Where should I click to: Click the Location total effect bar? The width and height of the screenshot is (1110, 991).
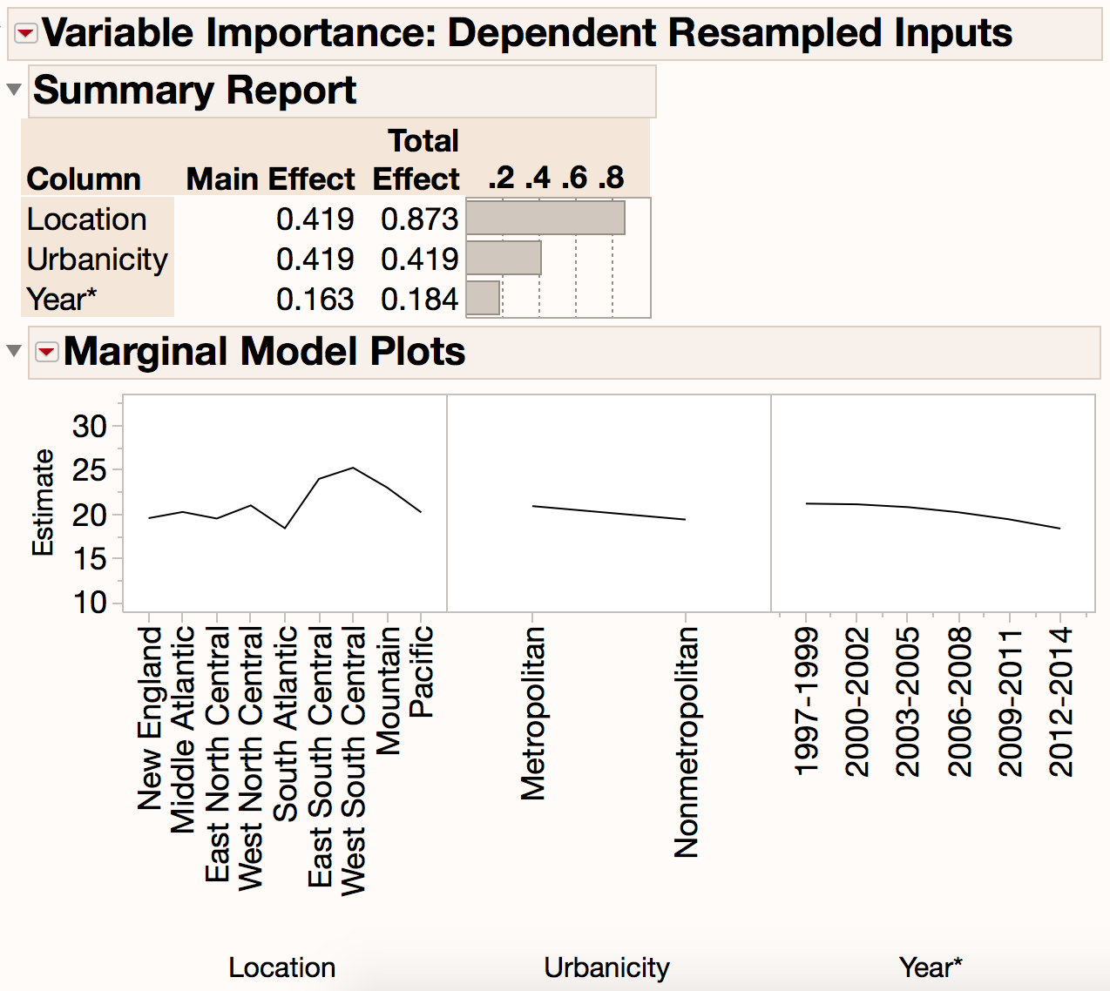[x=545, y=218]
